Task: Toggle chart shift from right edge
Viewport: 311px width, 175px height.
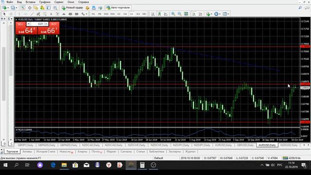Action: point(200,14)
